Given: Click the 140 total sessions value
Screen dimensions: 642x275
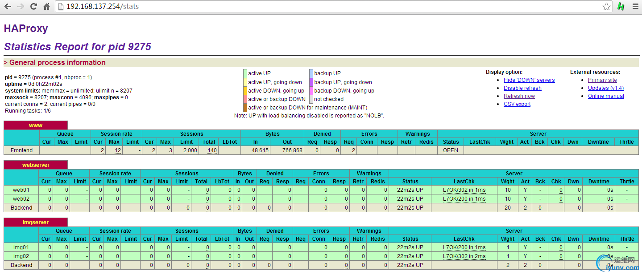Looking at the screenshot, I should click(x=212, y=150).
